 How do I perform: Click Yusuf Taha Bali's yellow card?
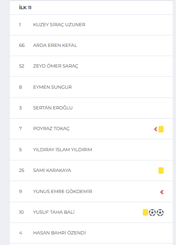(145, 212)
